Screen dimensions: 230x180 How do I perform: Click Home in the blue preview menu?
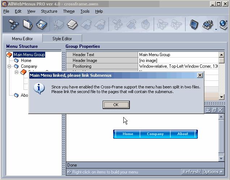click(128, 134)
